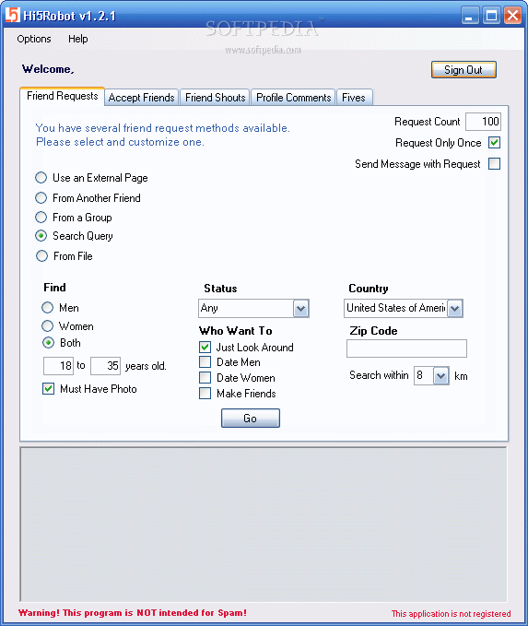This screenshot has width=528, height=626.
Task: Open the Options menu
Action: (x=34, y=39)
